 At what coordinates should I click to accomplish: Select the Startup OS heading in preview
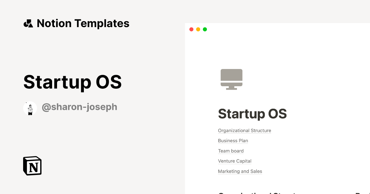tap(252, 114)
